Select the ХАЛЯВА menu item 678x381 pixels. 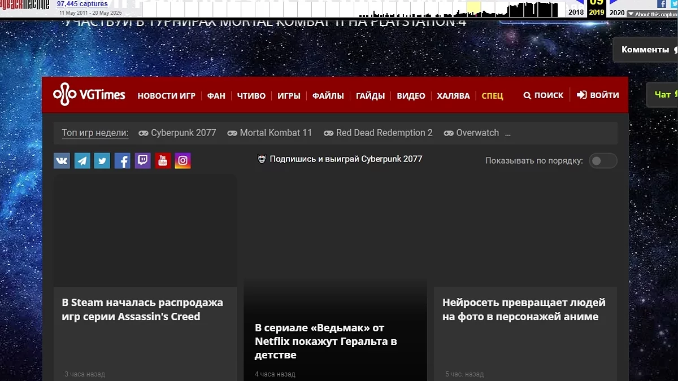pos(453,96)
